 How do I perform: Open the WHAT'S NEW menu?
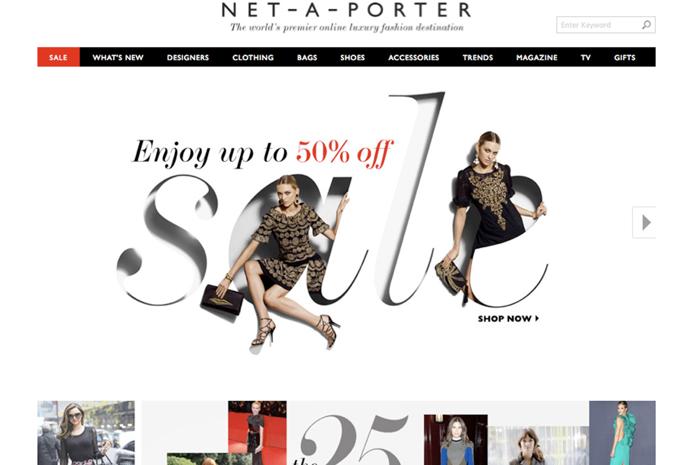(118, 57)
